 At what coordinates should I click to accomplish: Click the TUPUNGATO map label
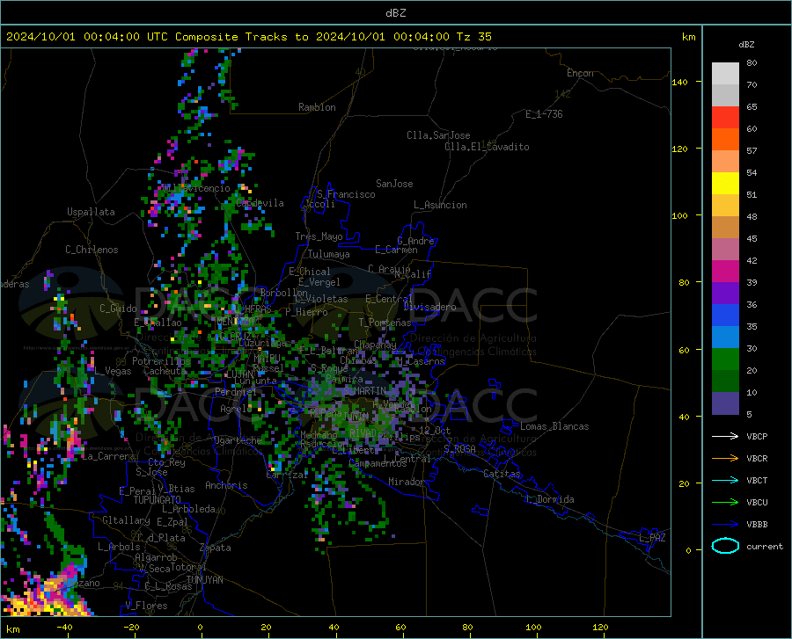tap(158, 500)
